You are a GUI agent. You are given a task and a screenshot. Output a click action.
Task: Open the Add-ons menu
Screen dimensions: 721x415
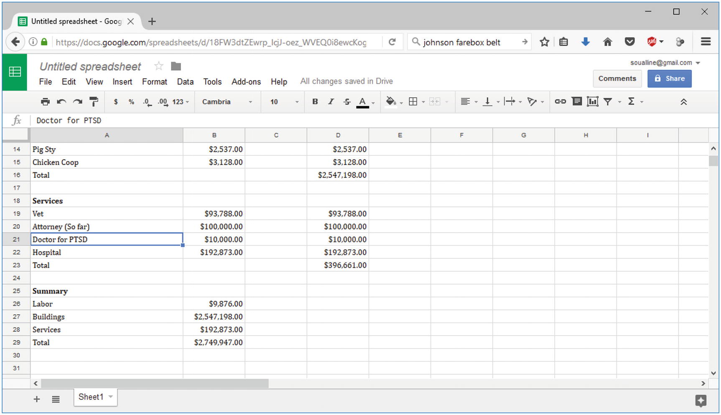[x=246, y=81]
